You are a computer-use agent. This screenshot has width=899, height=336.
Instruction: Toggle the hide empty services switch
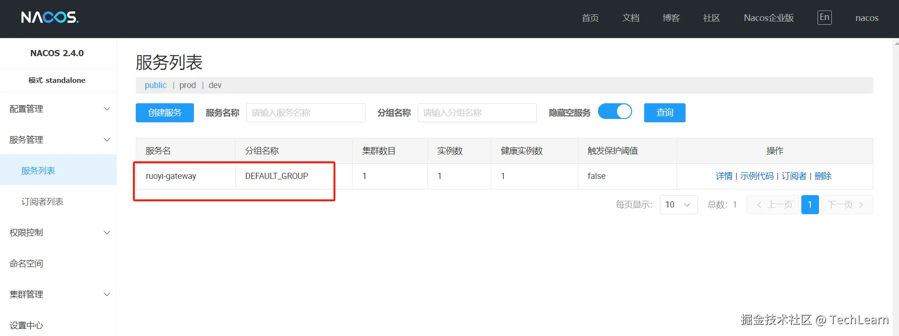(x=615, y=111)
